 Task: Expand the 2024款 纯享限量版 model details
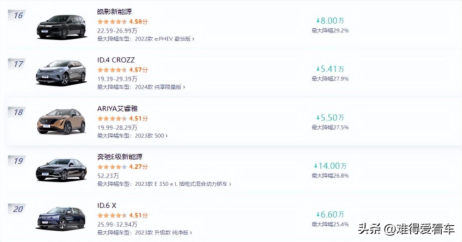(160, 87)
